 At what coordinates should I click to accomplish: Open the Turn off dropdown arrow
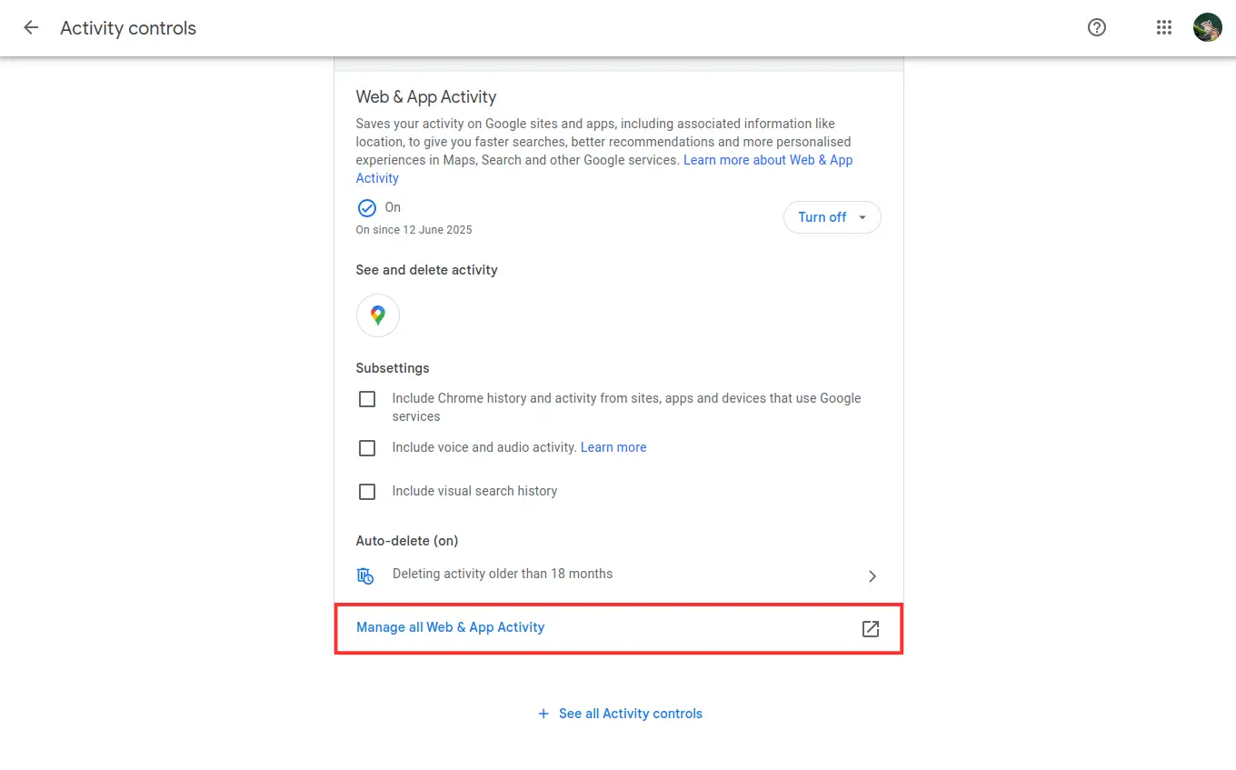tap(861, 217)
